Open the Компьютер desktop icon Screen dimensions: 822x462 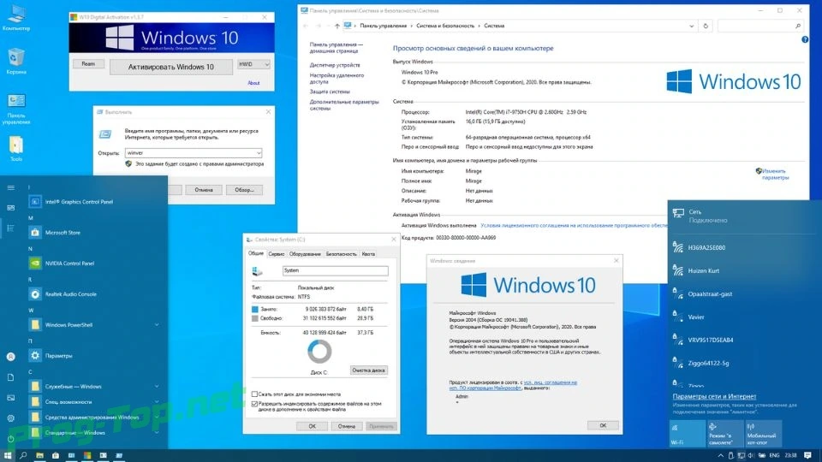[15, 17]
